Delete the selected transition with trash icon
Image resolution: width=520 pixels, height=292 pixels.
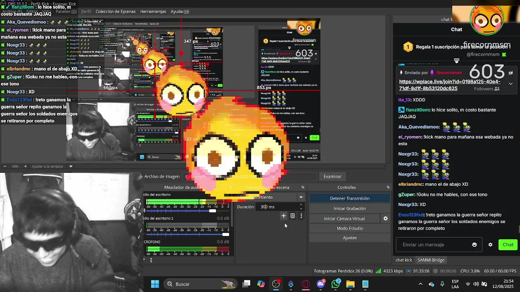(292, 216)
